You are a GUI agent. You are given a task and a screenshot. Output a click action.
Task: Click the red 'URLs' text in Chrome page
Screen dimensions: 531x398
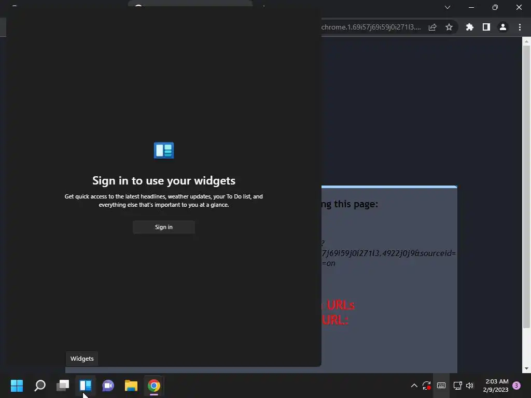click(x=341, y=305)
